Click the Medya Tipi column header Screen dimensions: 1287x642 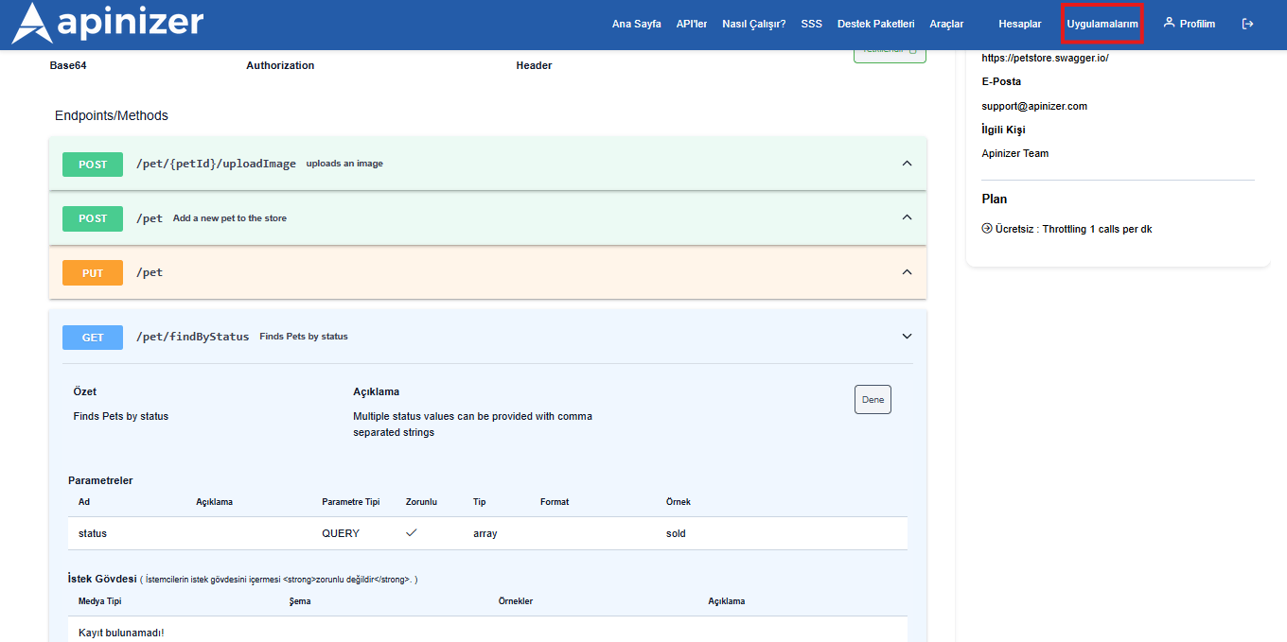(100, 601)
